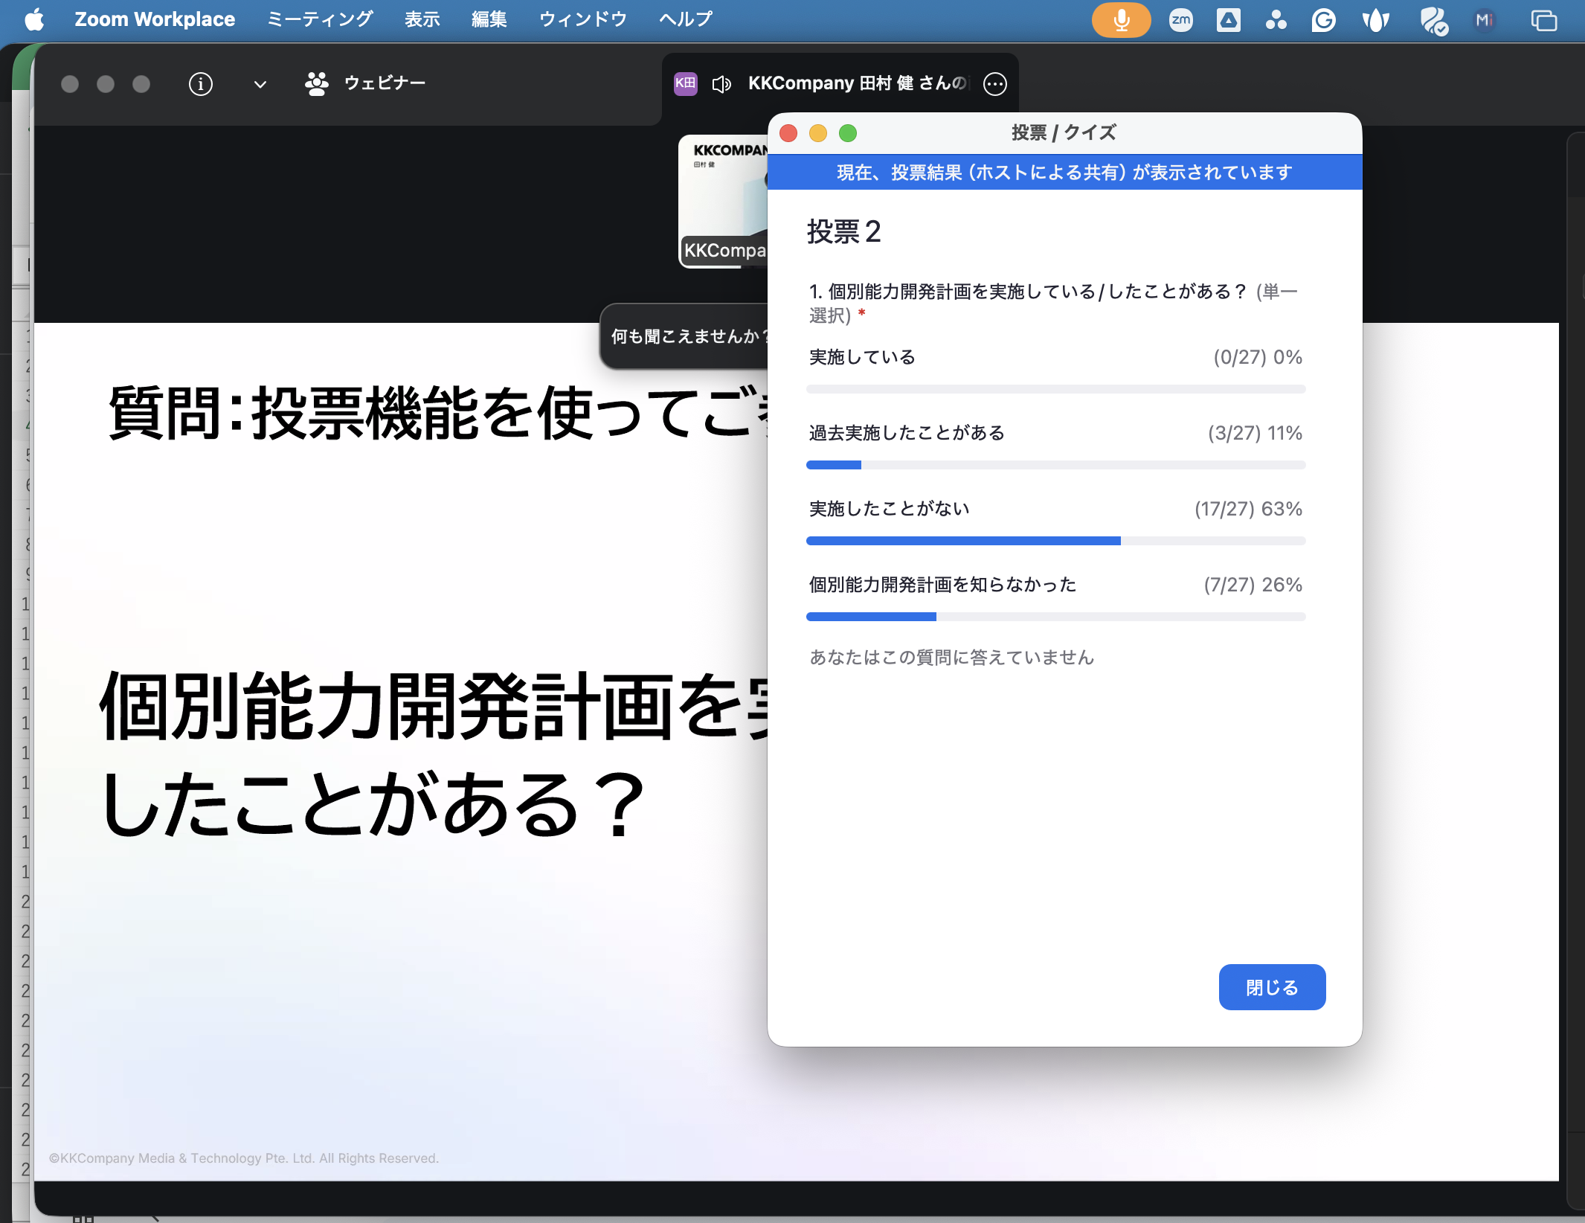Screen dimensions: 1585x1223
Task: Minimize the 投票 / クイズ window
Action: (818, 133)
